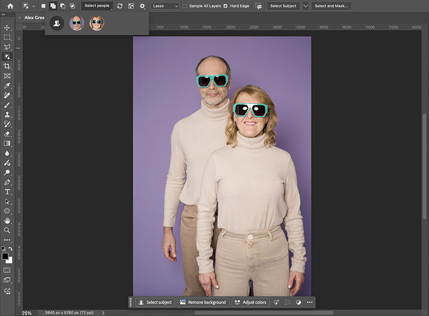Select the bald man's face thumbnail
Viewport: 429px width, 316px height.
(77, 23)
